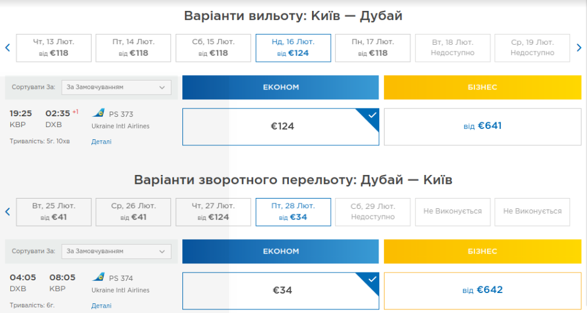Open sort dropdown for return flights
Screen dimensions: 587x313
[115, 251]
